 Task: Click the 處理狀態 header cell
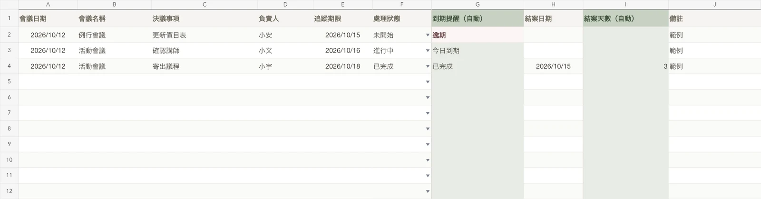point(402,18)
